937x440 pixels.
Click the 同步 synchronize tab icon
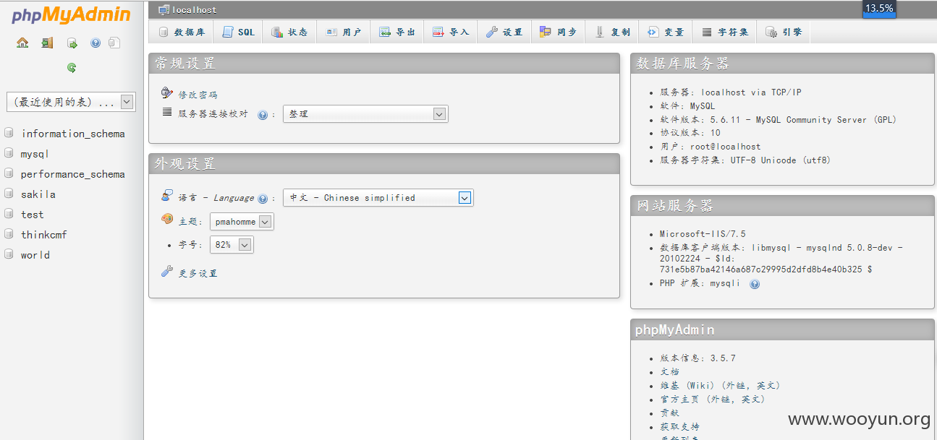546,32
